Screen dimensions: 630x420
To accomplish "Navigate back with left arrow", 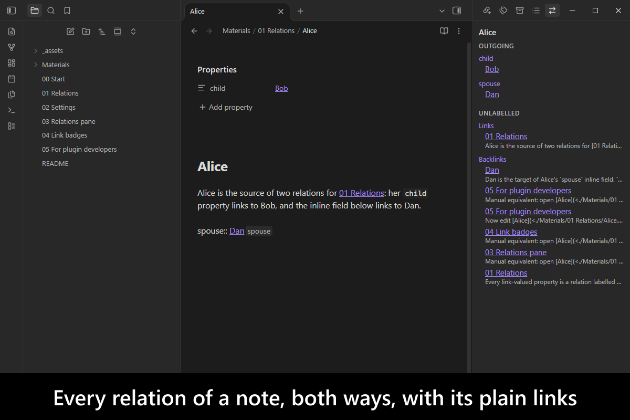I will (x=194, y=31).
